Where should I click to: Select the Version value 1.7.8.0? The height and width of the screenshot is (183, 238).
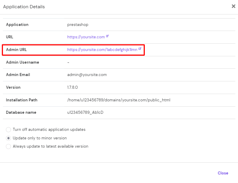click(73, 87)
